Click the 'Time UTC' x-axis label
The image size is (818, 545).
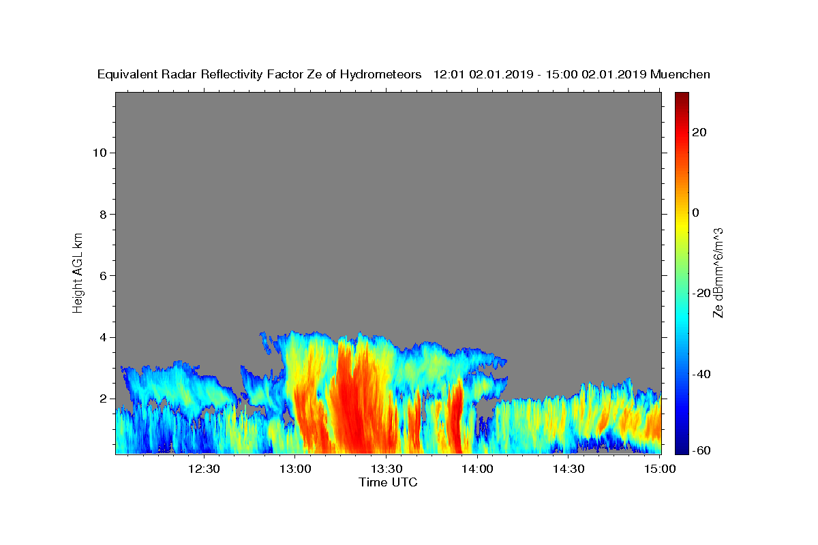tap(388, 482)
